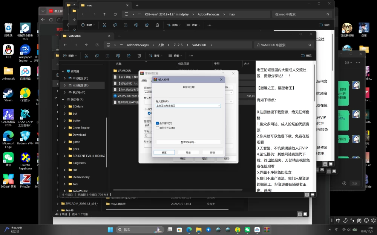
Task: Open the 回收站 recycle bin icon
Action: click(8, 30)
